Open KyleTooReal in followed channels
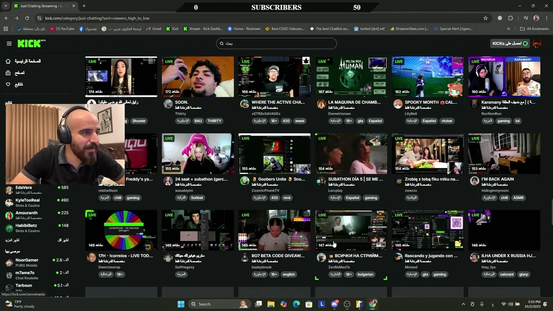The height and width of the screenshot is (311, 553). [37, 203]
